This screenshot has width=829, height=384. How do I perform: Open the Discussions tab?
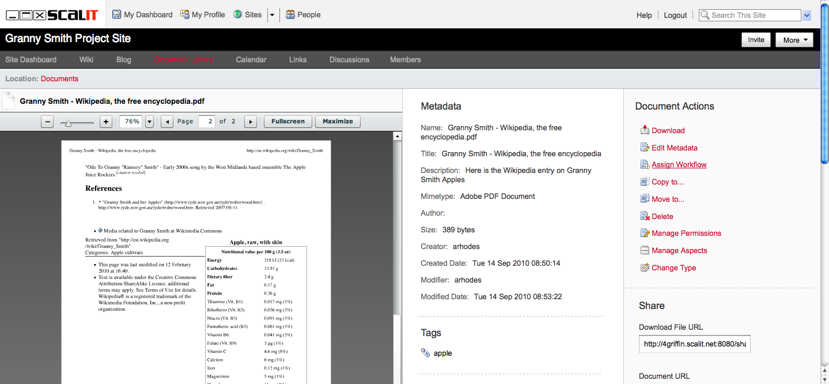point(349,59)
